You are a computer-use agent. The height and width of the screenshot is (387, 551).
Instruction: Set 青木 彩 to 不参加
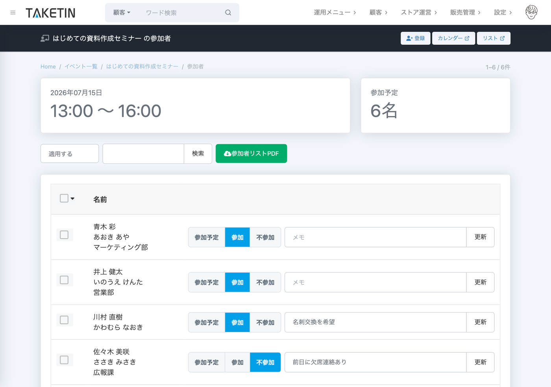click(x=265, y=237)
